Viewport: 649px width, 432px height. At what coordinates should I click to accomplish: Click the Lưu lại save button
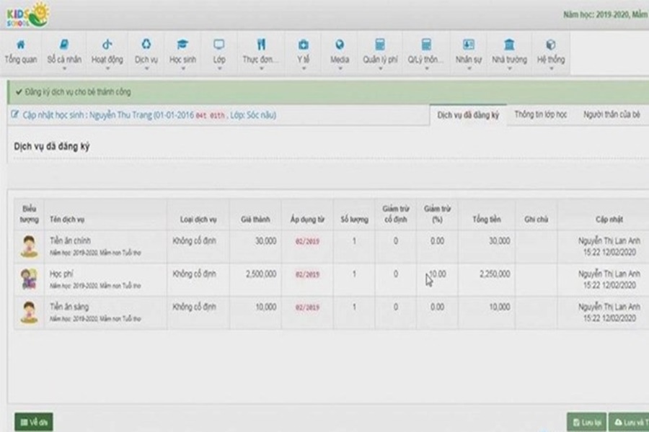click(x=586, y=423)
